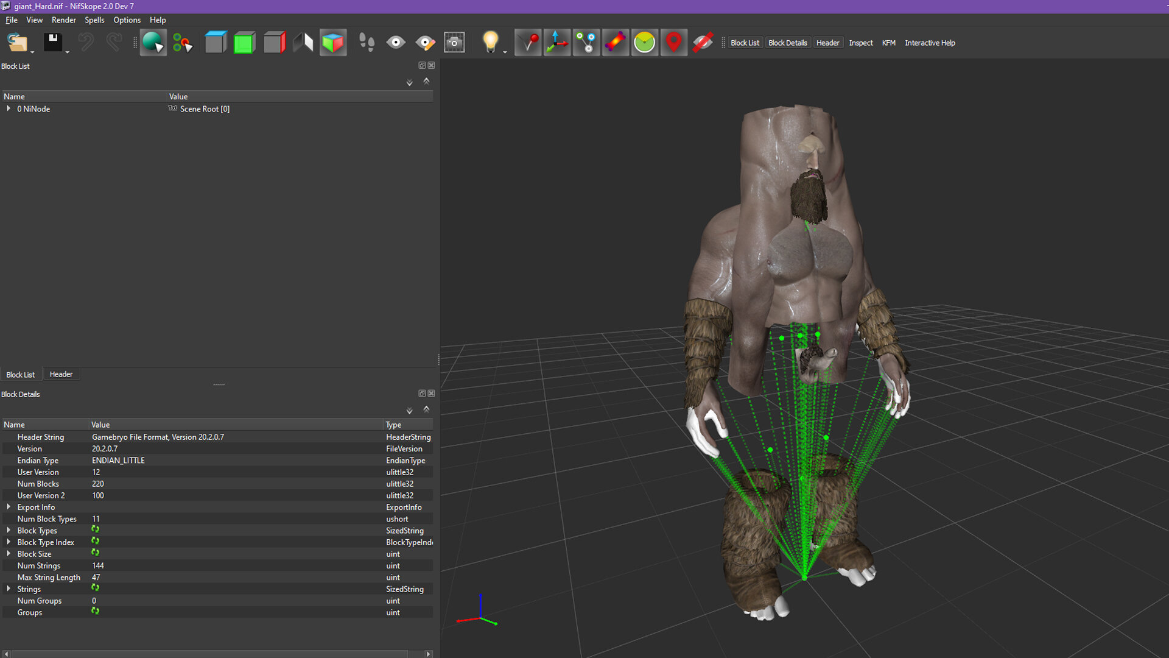Switch to the Header tab below Block List
1169x658 pixels.
click(61, 374)
